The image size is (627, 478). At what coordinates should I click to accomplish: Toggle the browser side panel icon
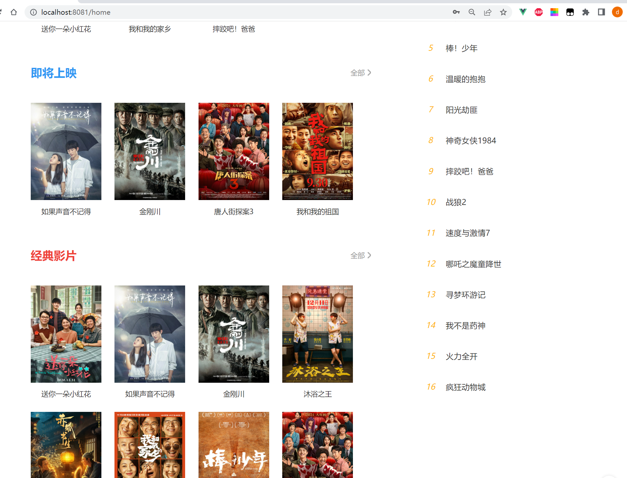point(601,12)
